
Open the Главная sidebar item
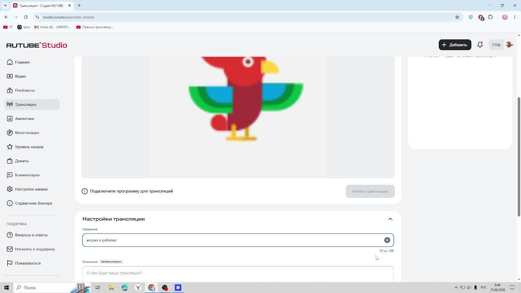click(x=22, y=62)
